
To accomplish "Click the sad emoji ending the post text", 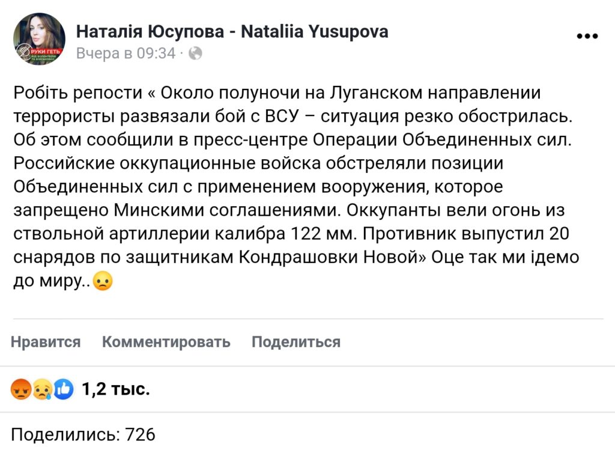I will (x=103, y=281).
